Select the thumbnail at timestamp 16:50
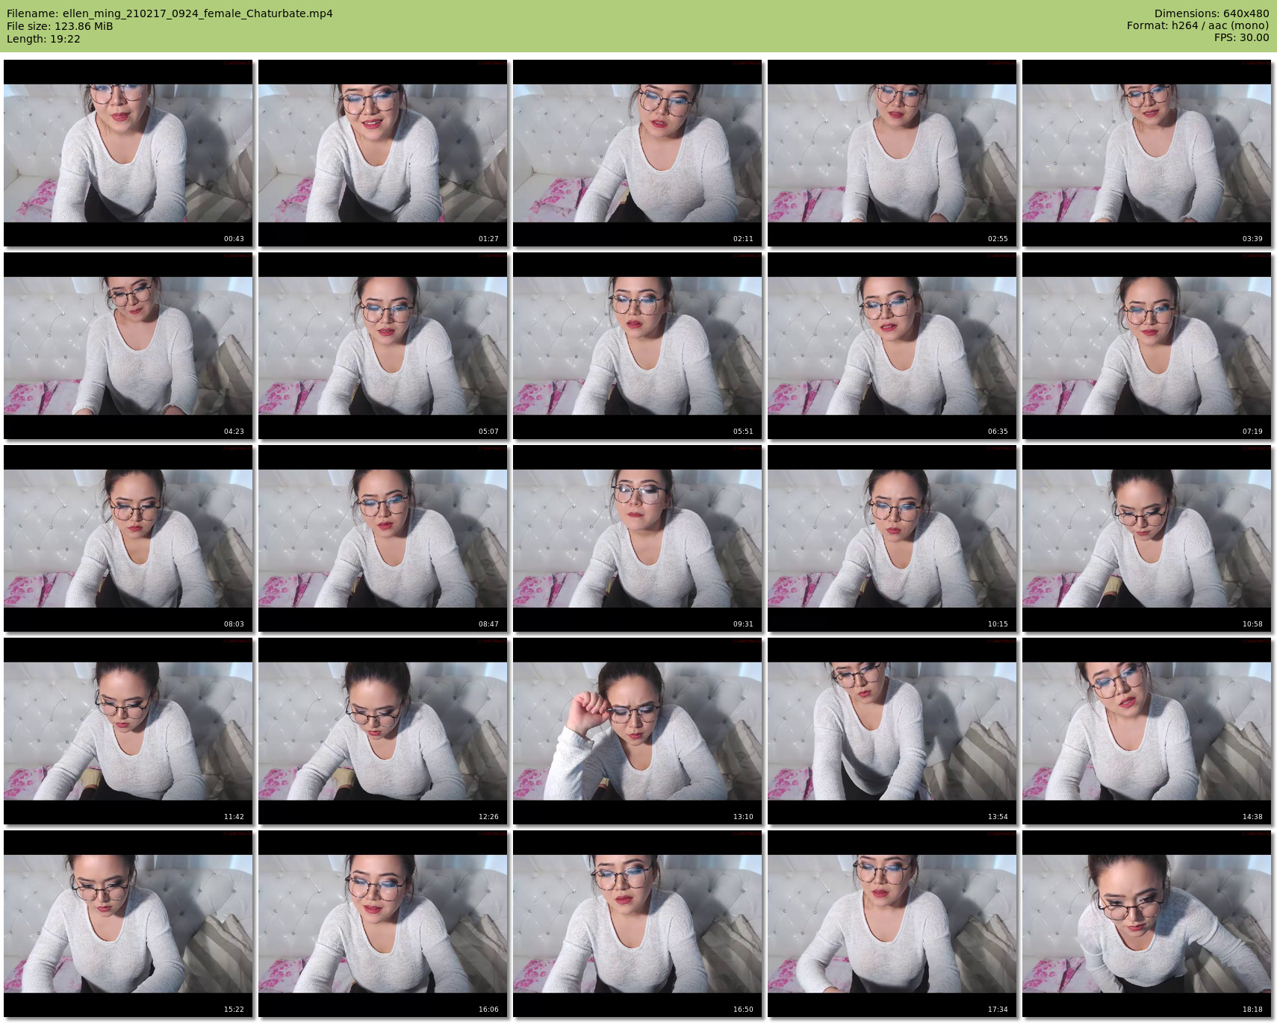 point(638,924)
